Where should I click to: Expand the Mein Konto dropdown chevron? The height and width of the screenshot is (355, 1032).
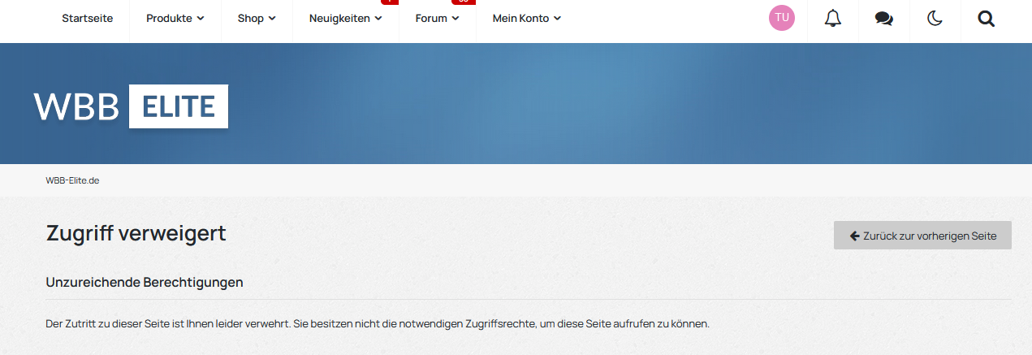tap(557, 18)
